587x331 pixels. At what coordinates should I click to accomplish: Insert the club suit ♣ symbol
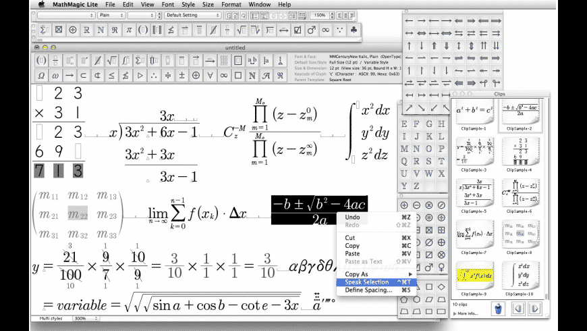coord(354,30)
